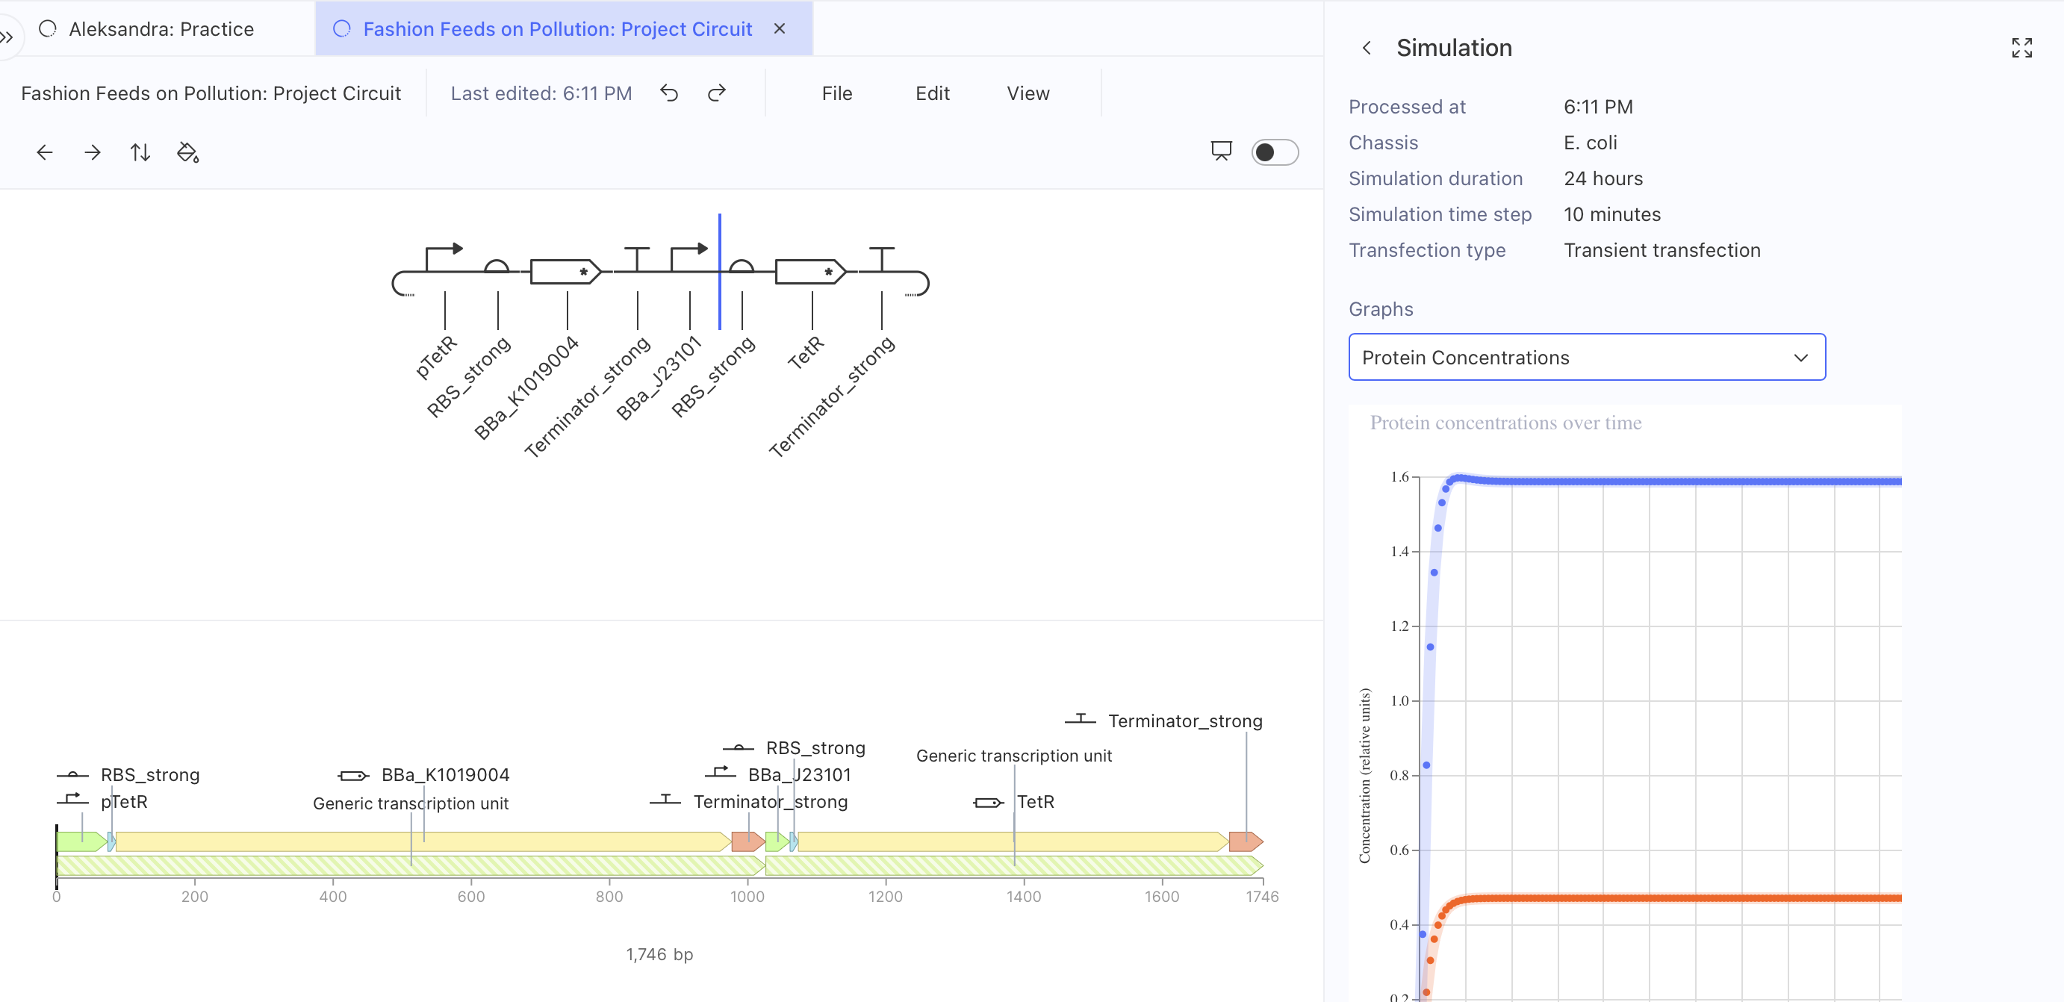The width and height of the screenshot is (2064, 1002).
Task: Click the back arrow toolbar icon
Action: [x=45, y=152]
